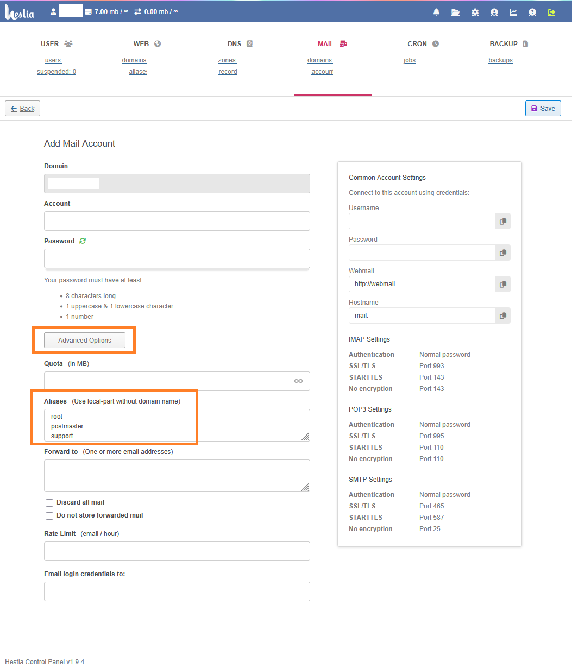
Task: Check Do not store forwarded mail
Action: [49, 515]
